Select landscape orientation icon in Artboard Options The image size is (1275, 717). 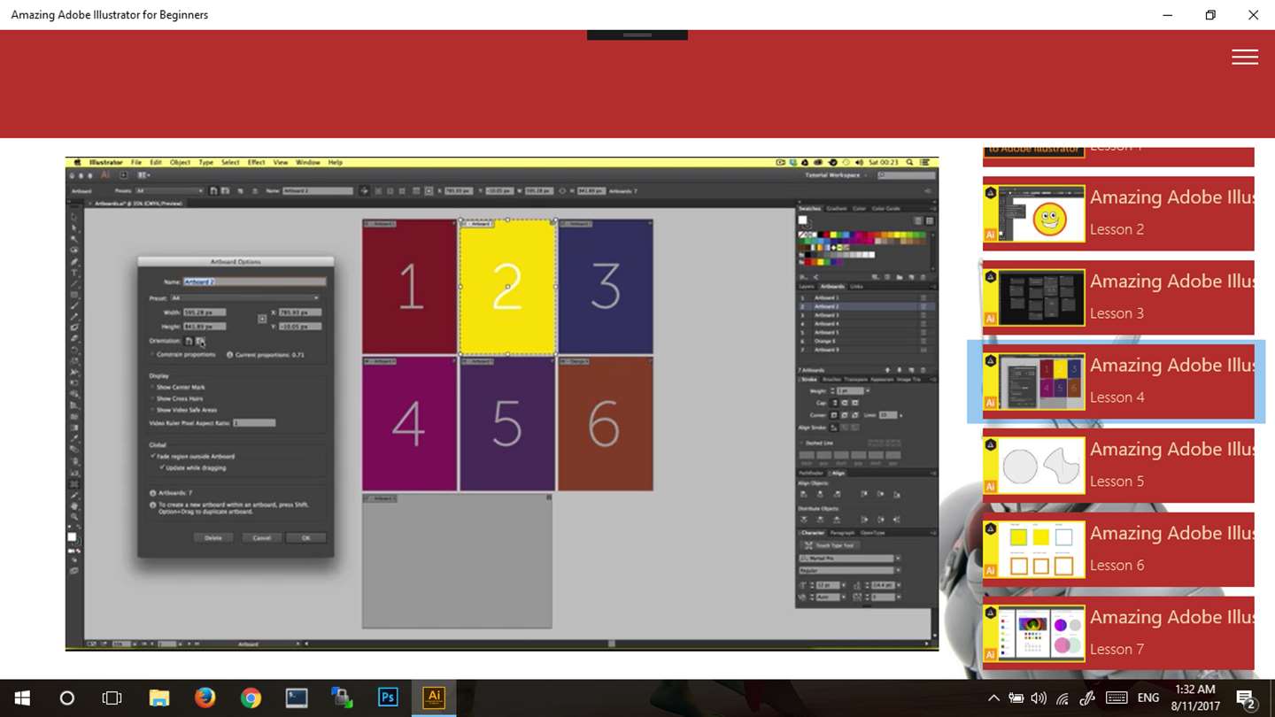(x=200, y=341)
